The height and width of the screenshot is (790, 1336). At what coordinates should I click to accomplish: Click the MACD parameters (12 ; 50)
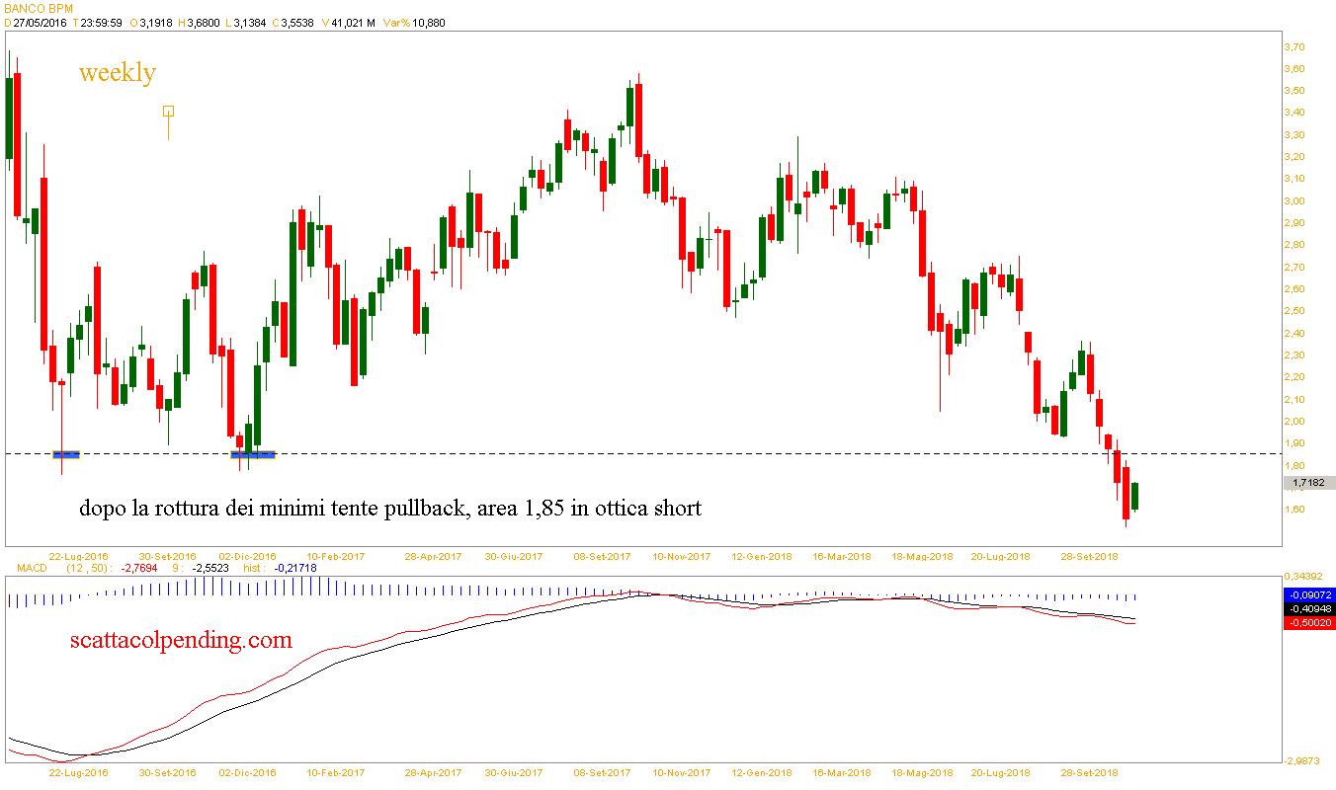pos(88,568)
